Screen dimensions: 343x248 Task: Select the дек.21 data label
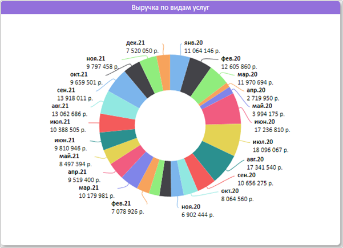pyautogui.click(x=142, y=47)
